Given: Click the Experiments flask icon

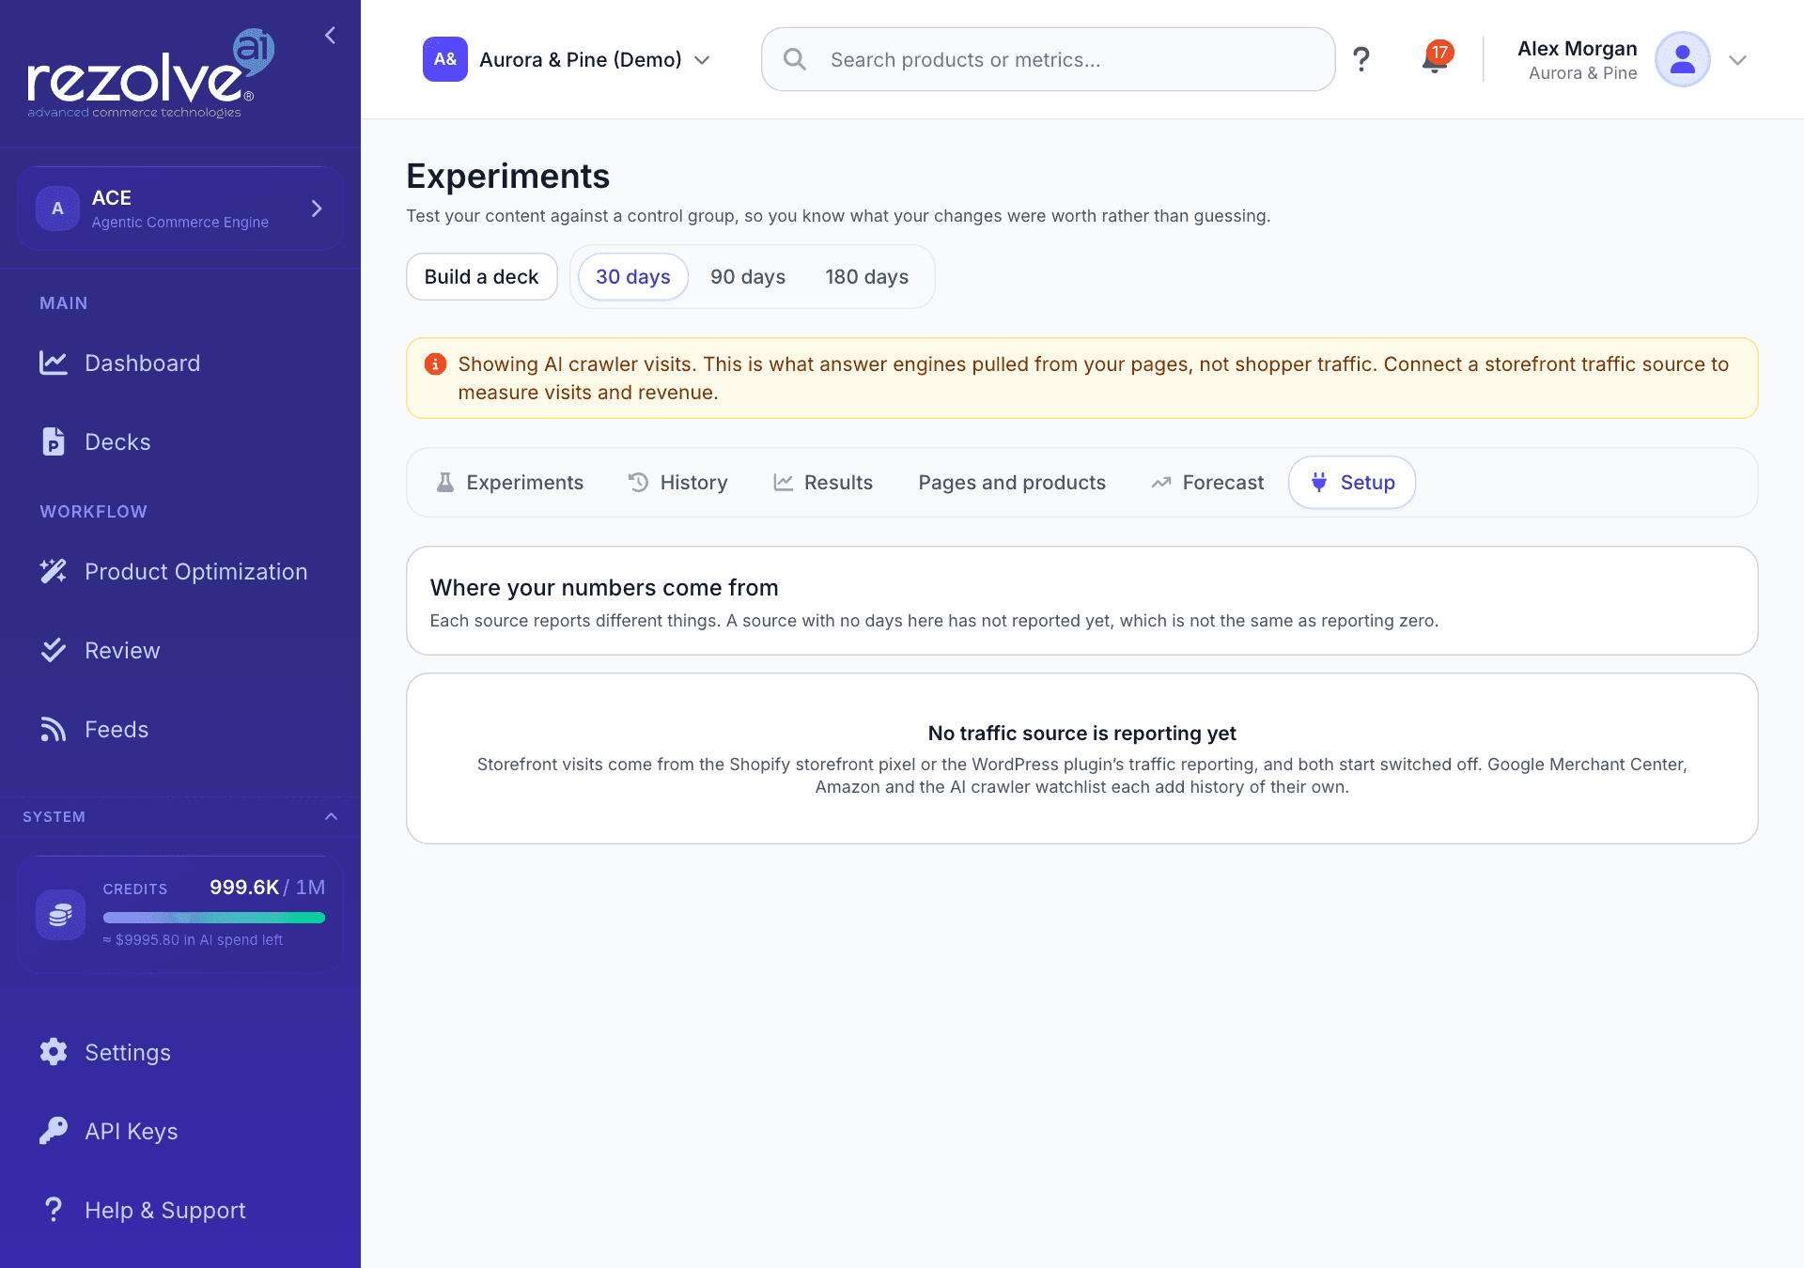Looking at the screenshot, I should 445,483.
